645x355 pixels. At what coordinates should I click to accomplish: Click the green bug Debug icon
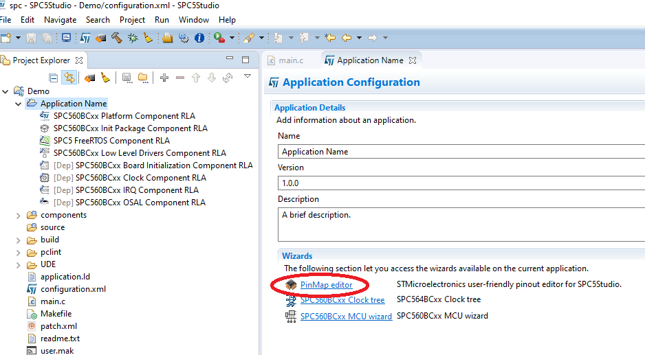coord(133,38)
